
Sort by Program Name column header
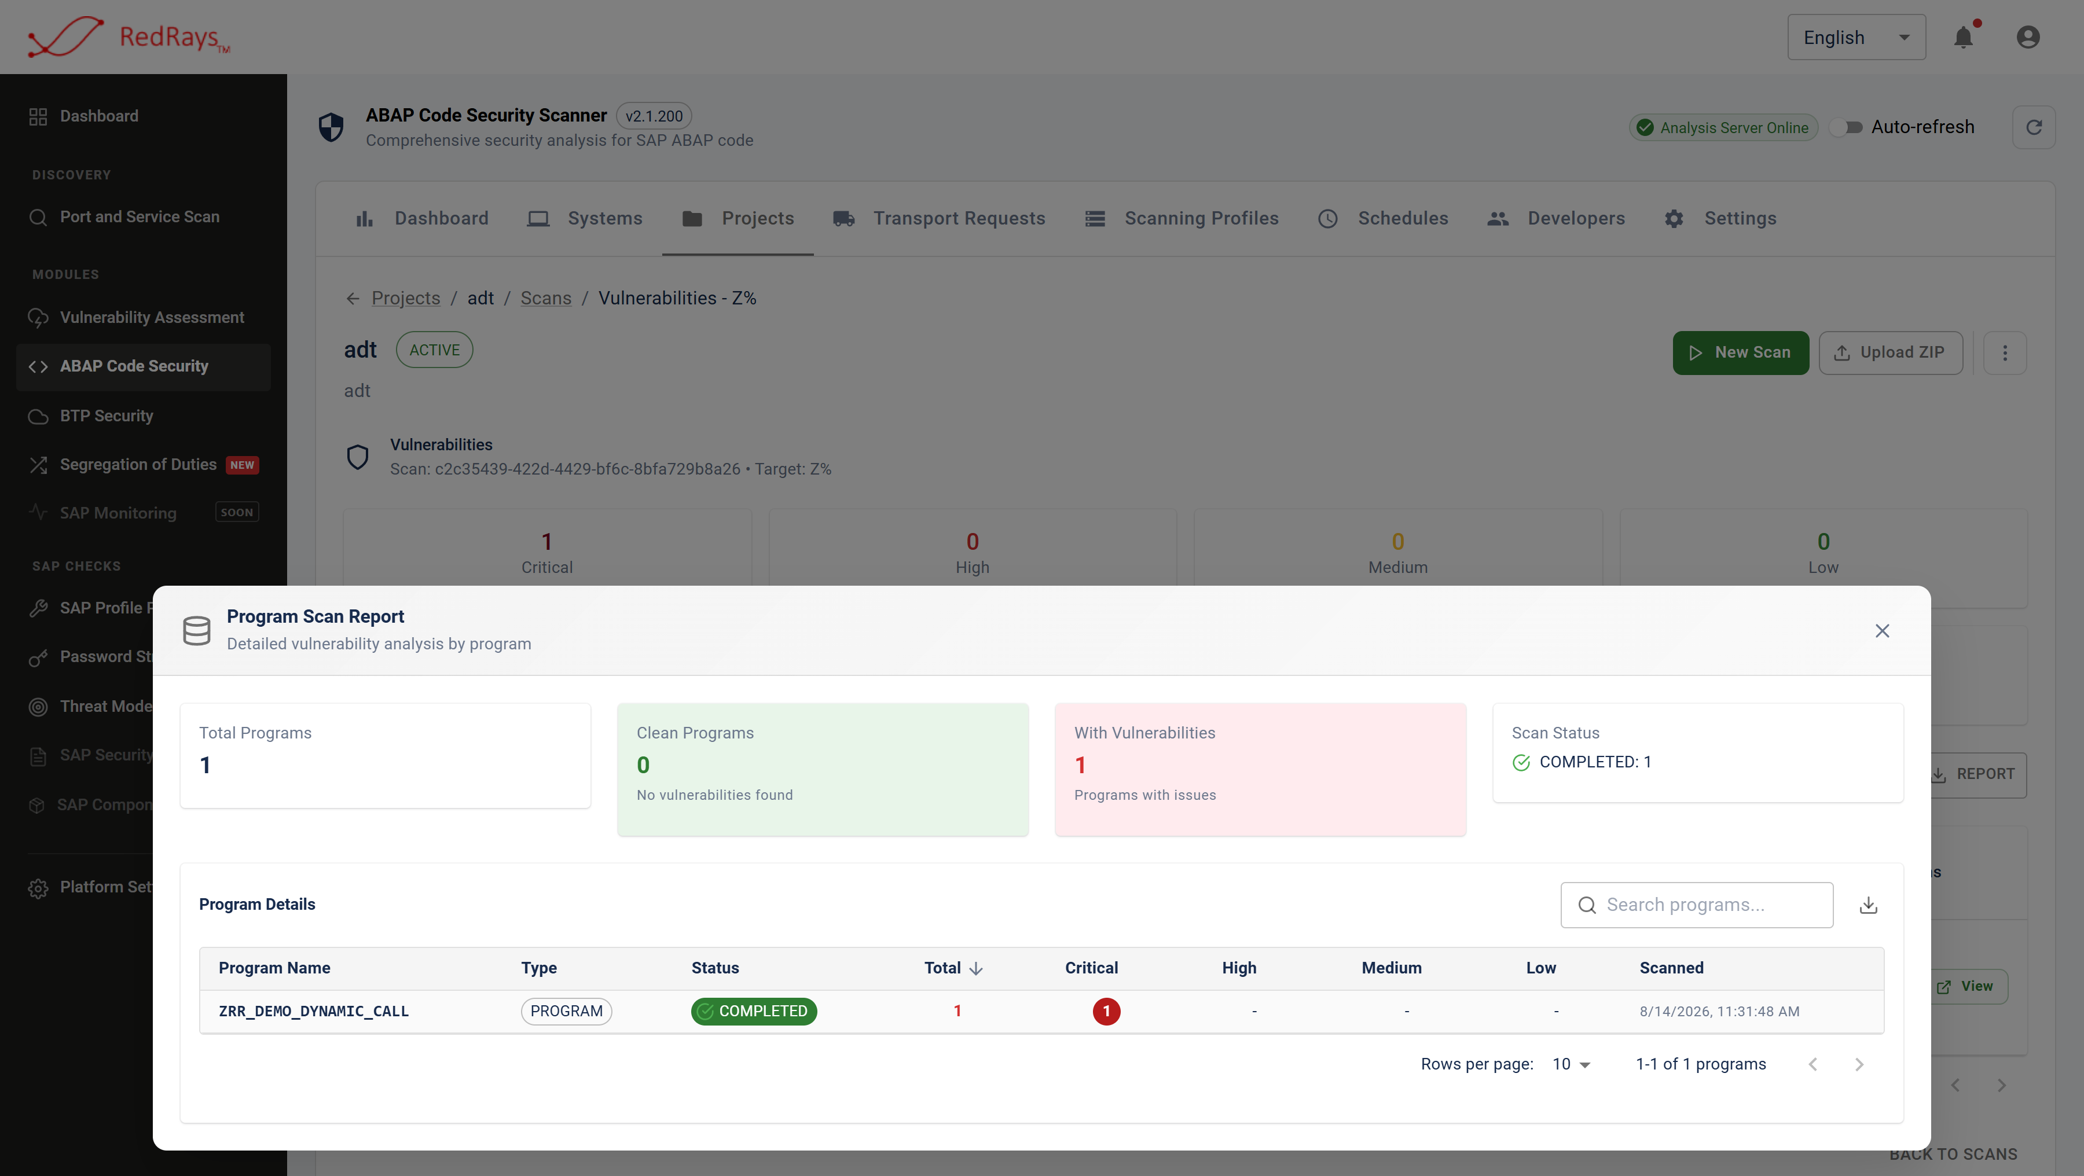coord(274,968)
